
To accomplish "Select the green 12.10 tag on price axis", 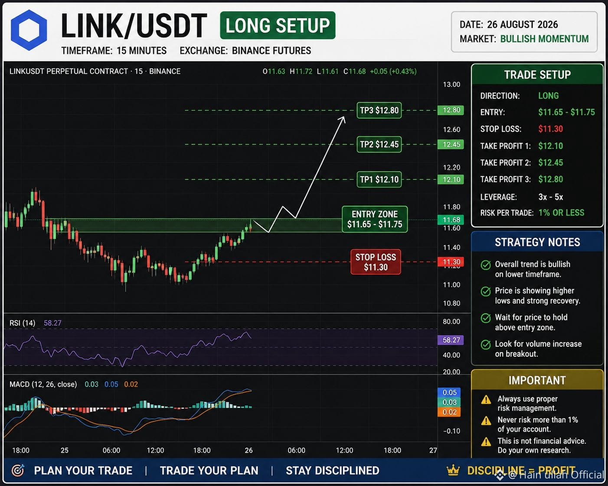I will [451, 179].
